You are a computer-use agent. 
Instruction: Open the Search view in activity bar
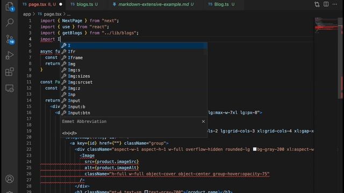pyautogui.click(x=10, y=23)
